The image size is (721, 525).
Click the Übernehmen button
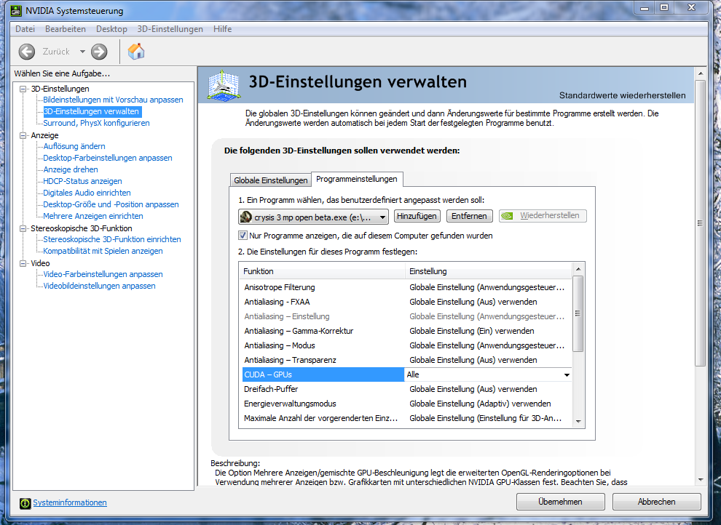click(560, 502)
